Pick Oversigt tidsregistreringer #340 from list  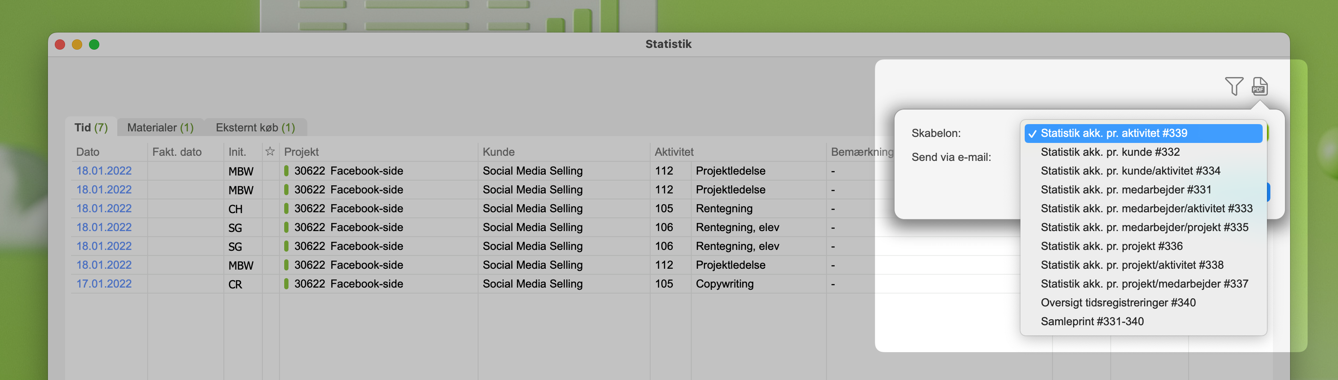[1118, 303]
